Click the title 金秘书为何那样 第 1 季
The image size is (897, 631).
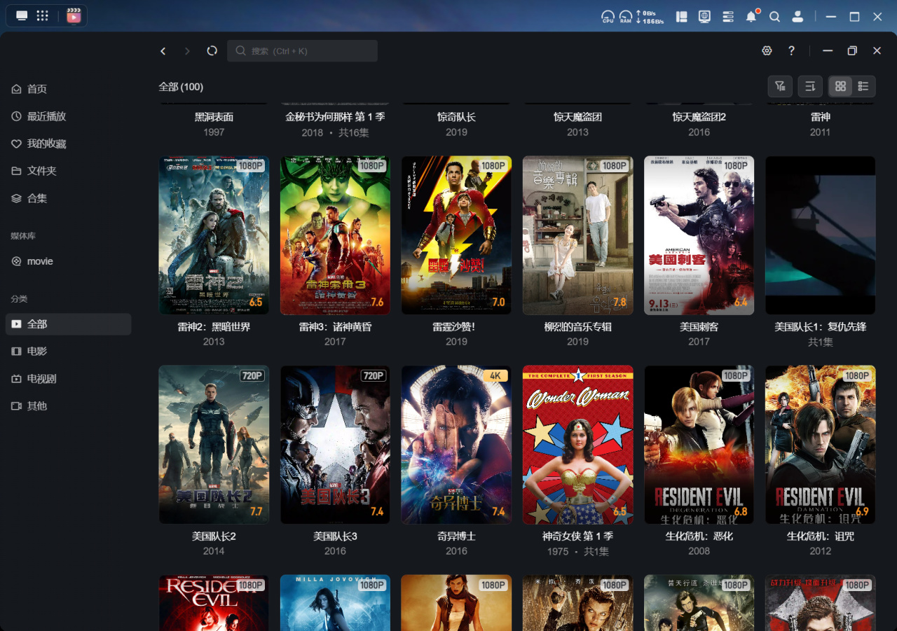click(x=335, y=117)
